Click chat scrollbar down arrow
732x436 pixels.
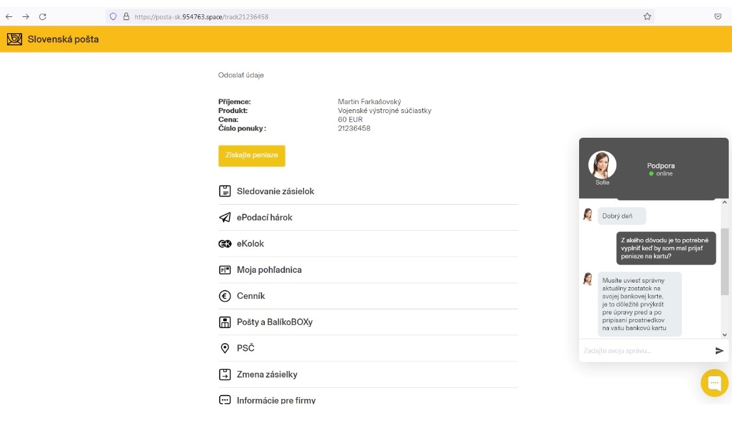[725, 335]
